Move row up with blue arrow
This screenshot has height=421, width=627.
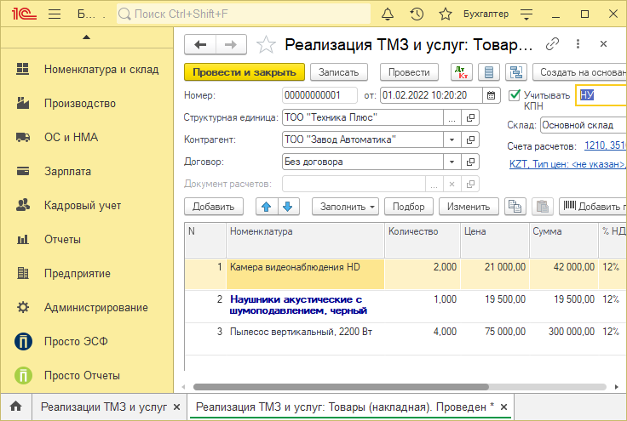[267, 207]
